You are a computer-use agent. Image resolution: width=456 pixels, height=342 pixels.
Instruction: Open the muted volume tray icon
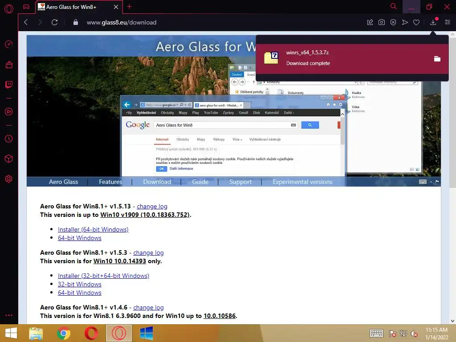point(414,334)
